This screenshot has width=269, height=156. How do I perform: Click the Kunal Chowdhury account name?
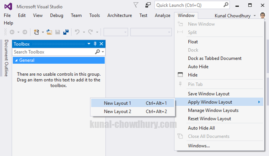point(233,16)
